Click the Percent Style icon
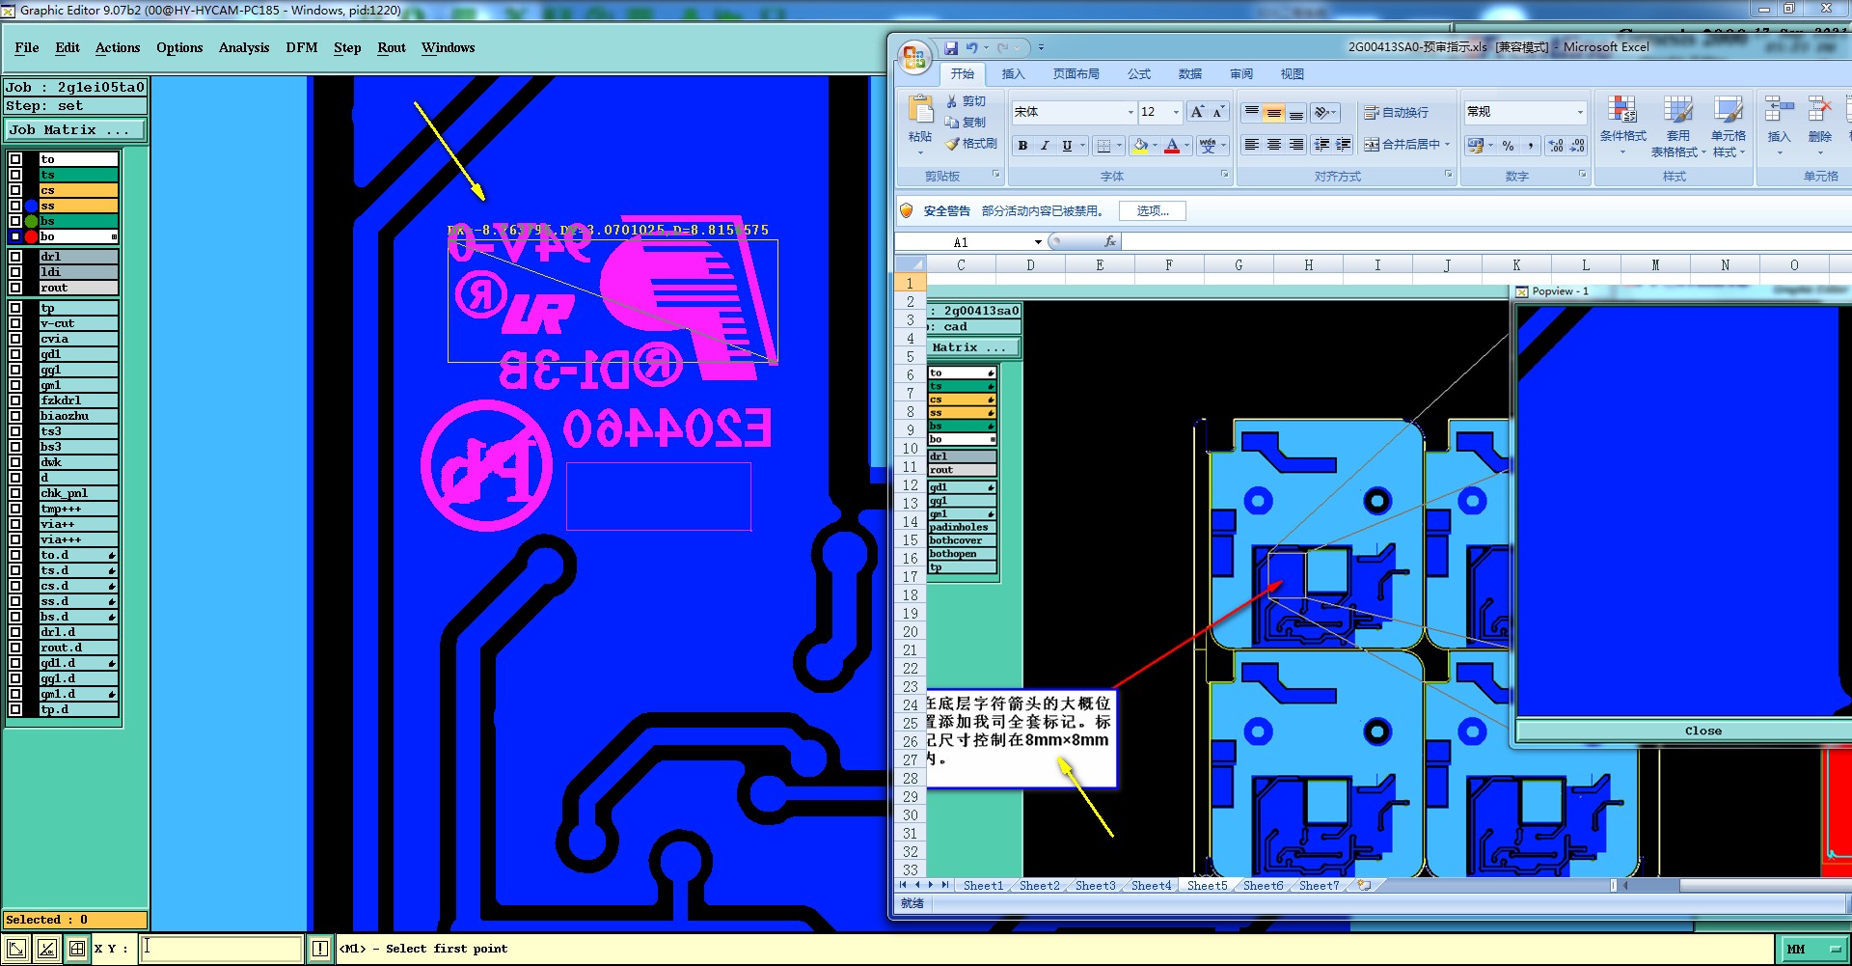Screen dimensions: 1852x966 [1508, 146]
